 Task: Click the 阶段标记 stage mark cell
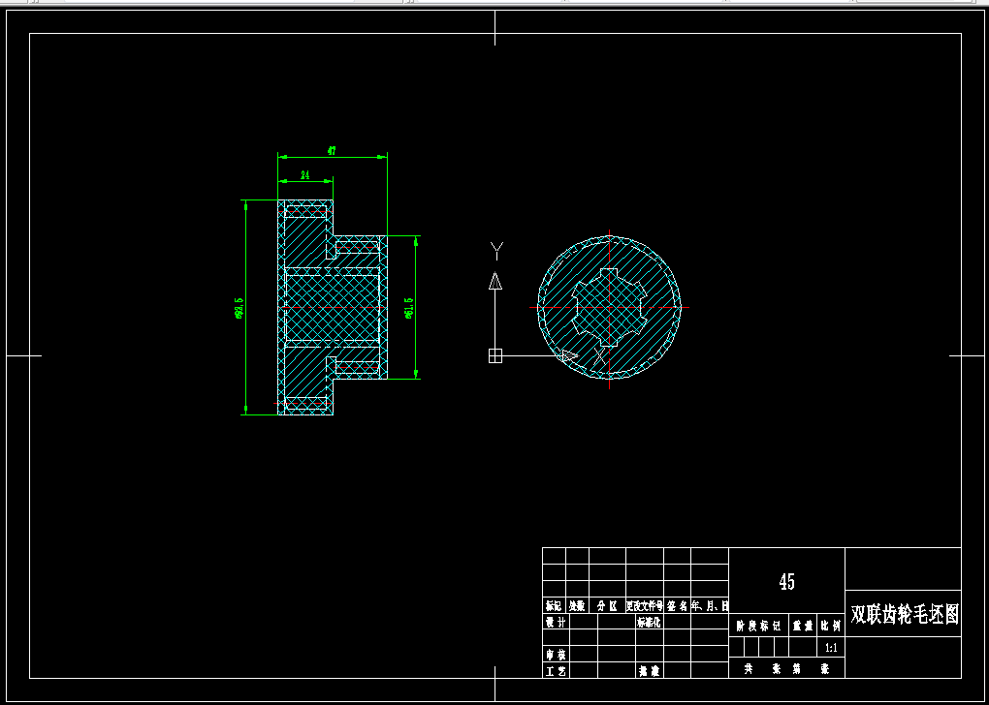pos(759,627)
